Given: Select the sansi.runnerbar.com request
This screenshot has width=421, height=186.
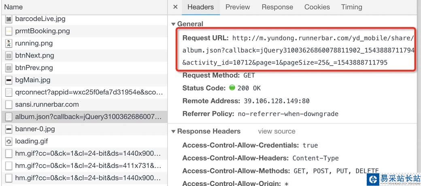Looking at the screenshot, I should [x=47, y=104].
